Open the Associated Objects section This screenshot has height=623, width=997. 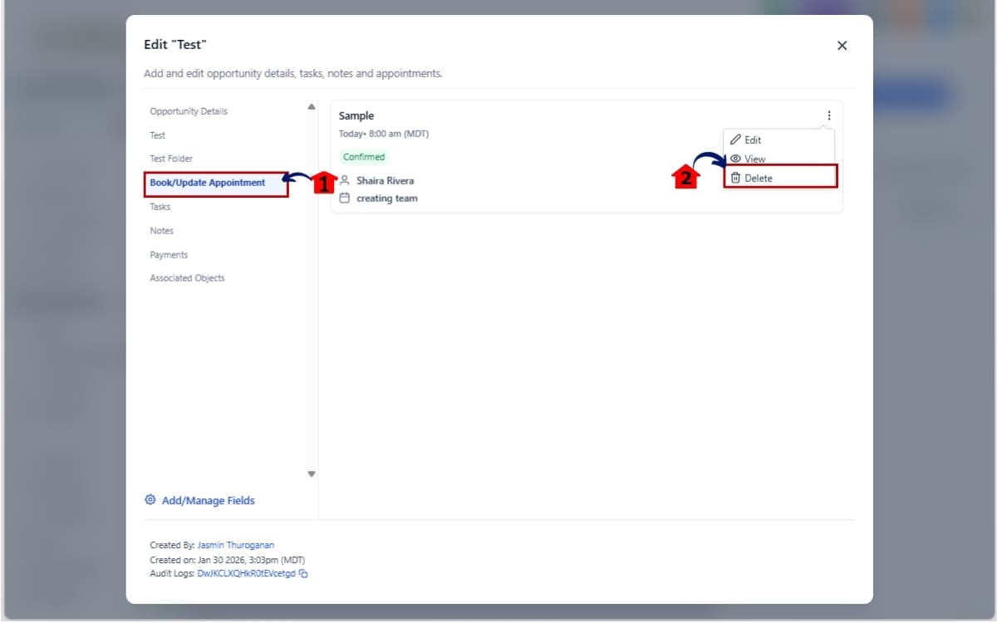pos(187,278)
